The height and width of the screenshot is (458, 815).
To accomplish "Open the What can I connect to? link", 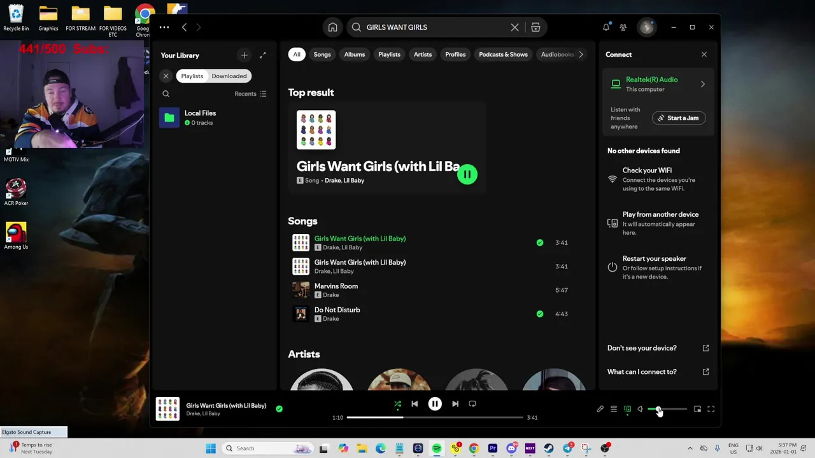I will (x=658, y=371).
